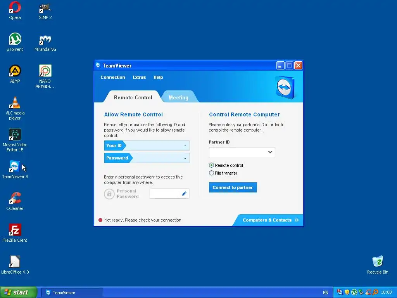Click the CCleaner desktop icon
Image resolution: width=397 pixels, height=298 pixels.
[x=15, y=201]
